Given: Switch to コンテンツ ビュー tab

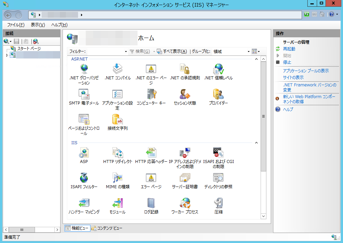Looking at the screenshot, I should pos(107,228).
